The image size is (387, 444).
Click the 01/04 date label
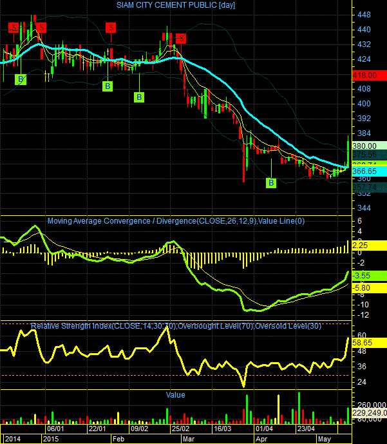point(264,429)
